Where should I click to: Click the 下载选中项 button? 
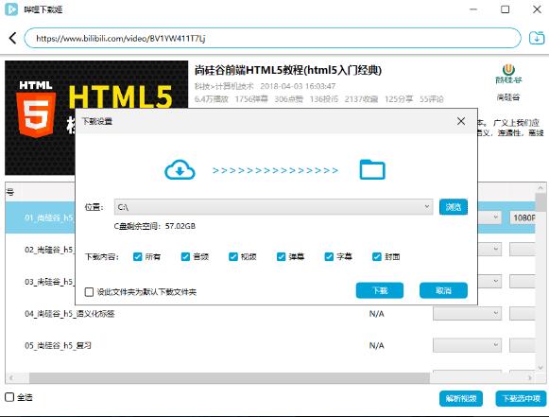coord(521,398)
